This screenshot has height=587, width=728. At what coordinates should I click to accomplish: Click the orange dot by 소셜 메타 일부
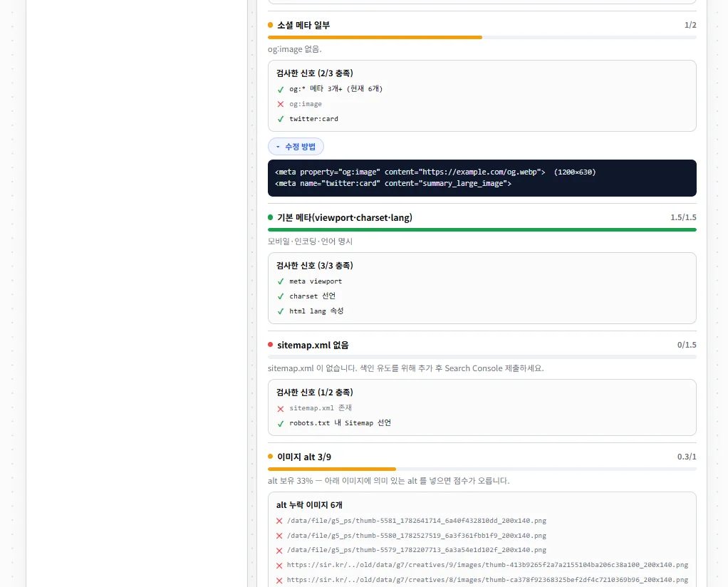(270, 25)
